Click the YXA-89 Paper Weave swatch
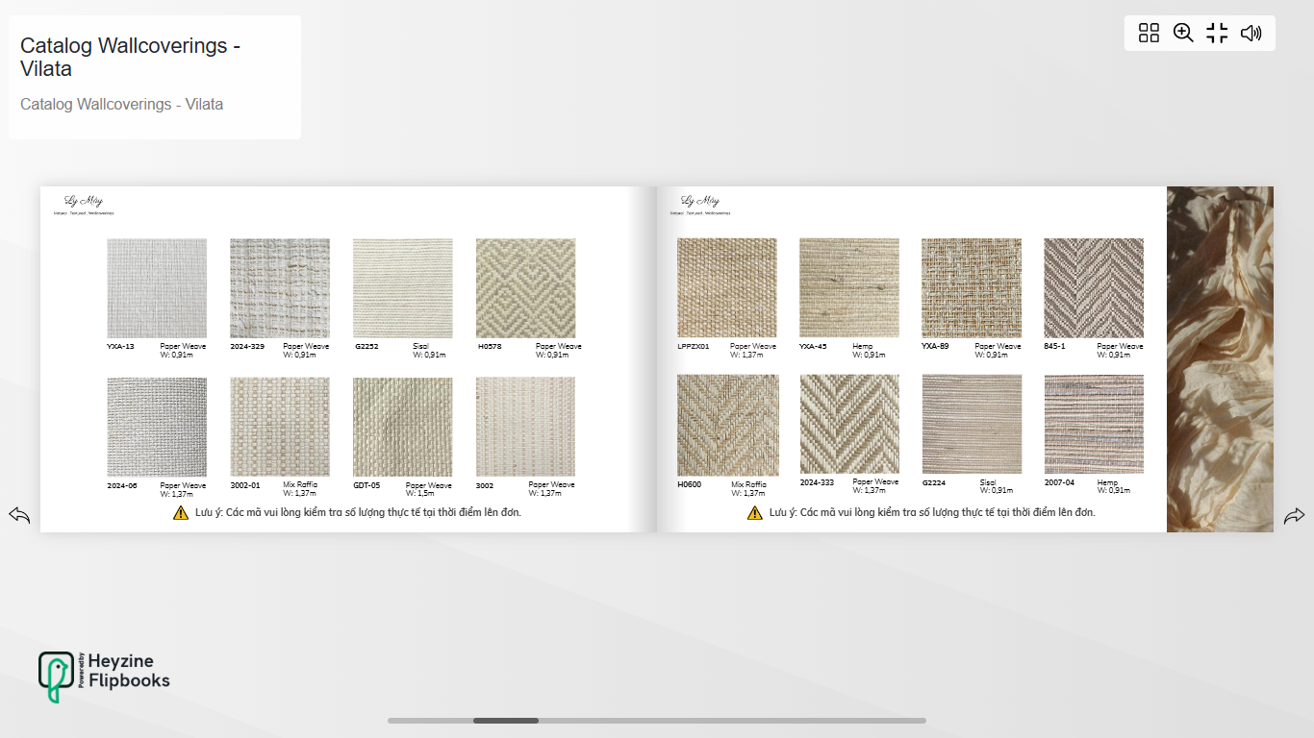The width and height of the screenshot is (1314, 738). click(972, 288)
